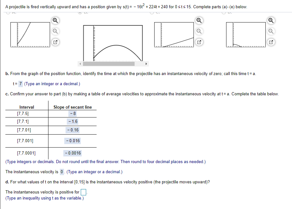Zoom out of the graph in choice D

[271, 31]
